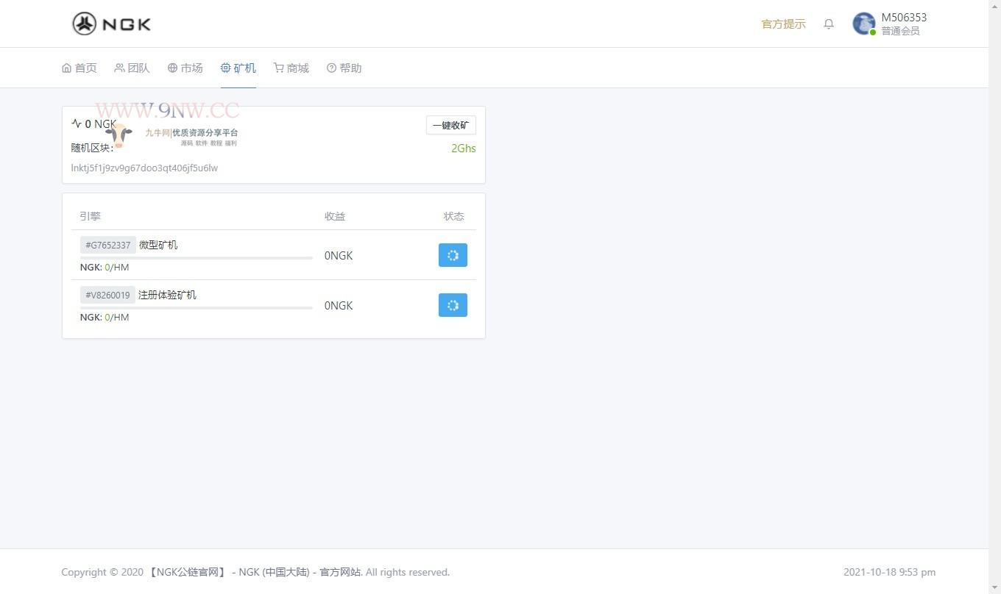This screenshot has width=1001, height=594.
Task: Click username M506353
Action: (904, 17)
